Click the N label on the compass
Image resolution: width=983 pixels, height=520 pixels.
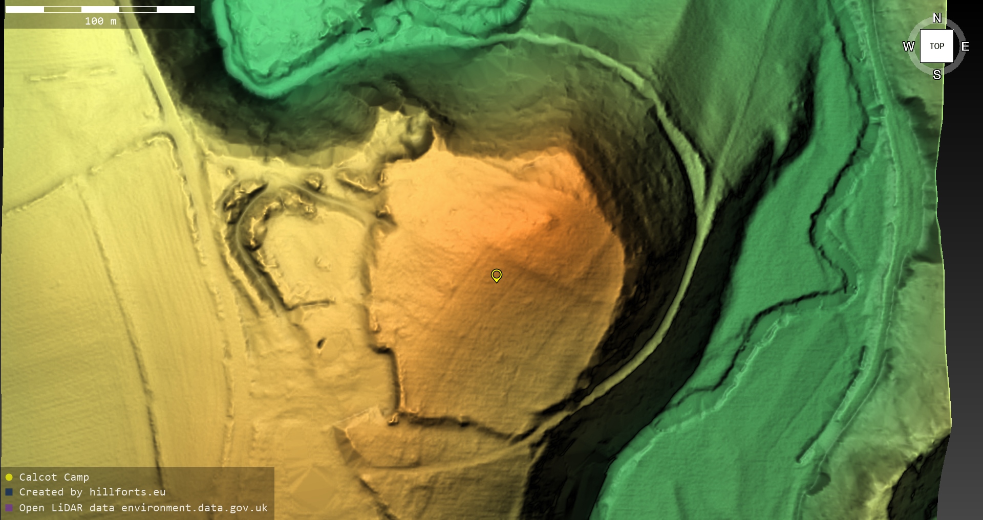click(936, 18)
